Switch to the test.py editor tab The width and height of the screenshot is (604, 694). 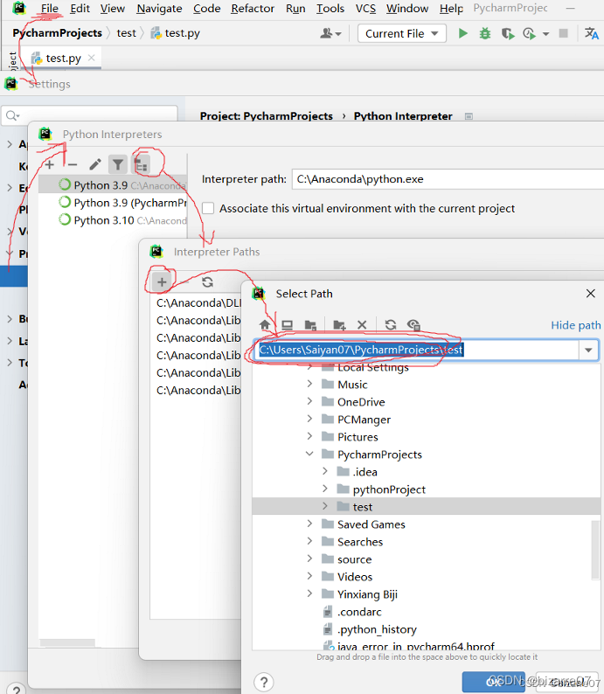coord(63,58)
